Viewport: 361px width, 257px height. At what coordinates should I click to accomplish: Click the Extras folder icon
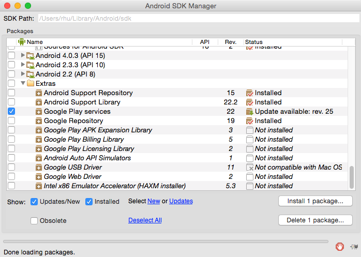tap(31, 84)
